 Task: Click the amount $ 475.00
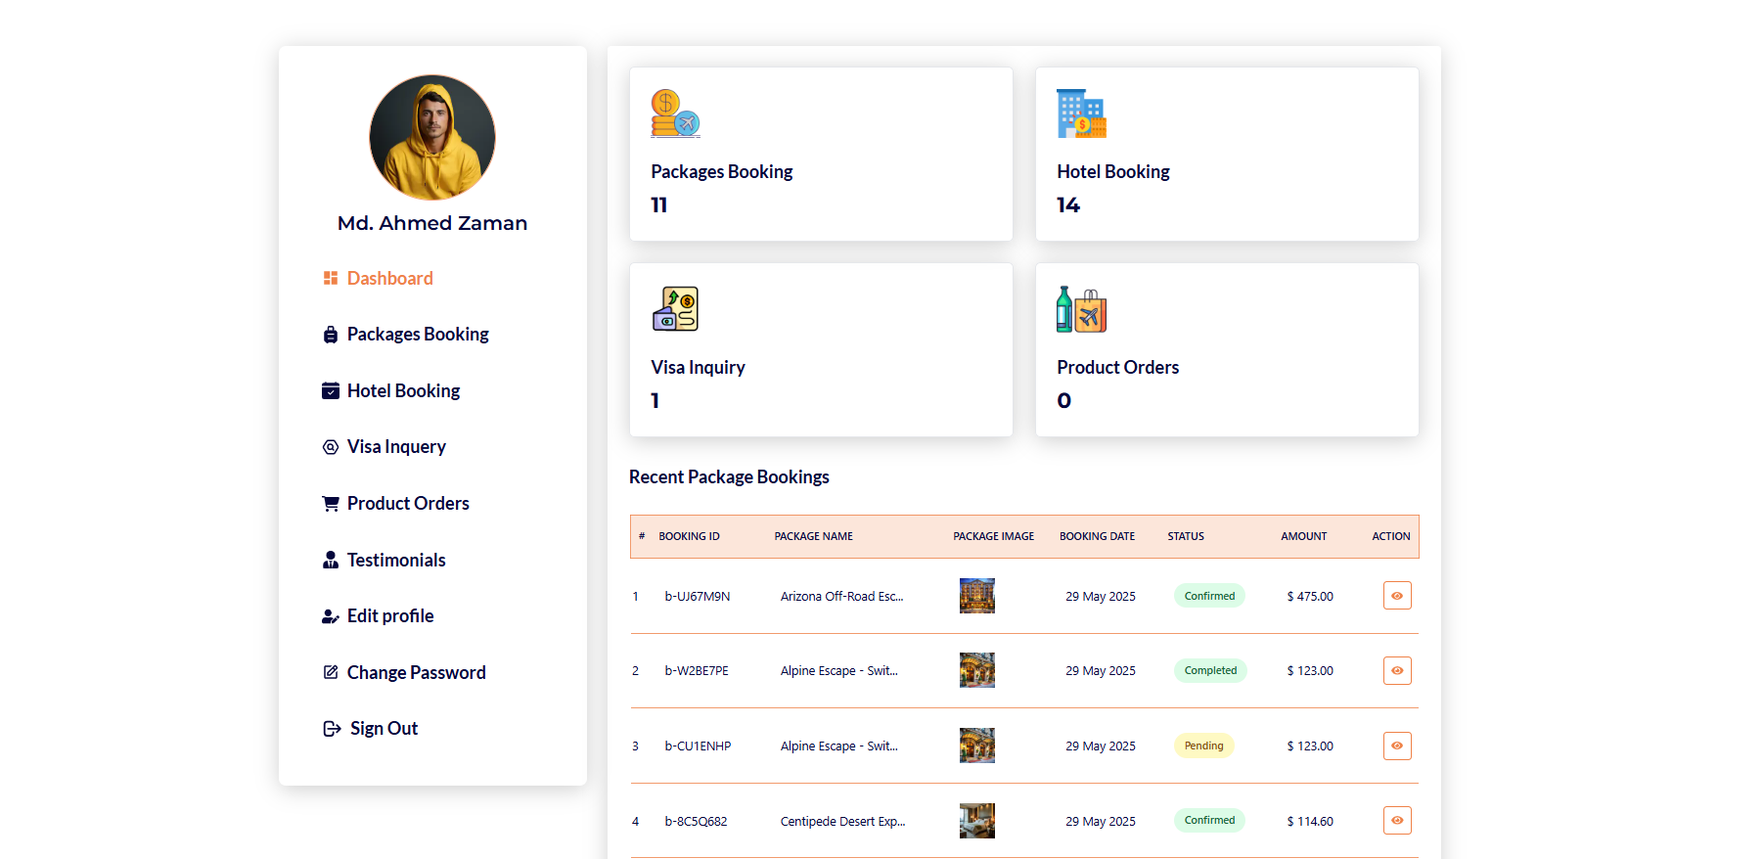[x=1310, y=596]
